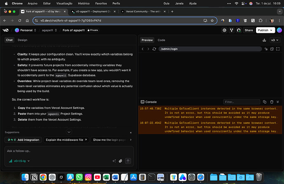Viewport: 284px width, 184px height.
Task: Copy console output
Action: coord(265,102)
